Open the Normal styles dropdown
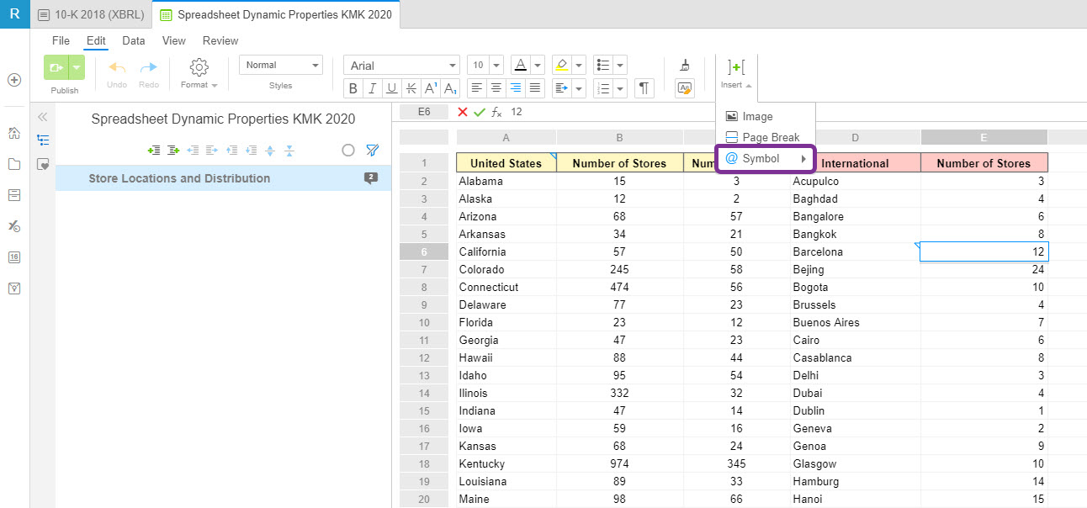This screenshot has height=508, width=1087. (281, 65)
